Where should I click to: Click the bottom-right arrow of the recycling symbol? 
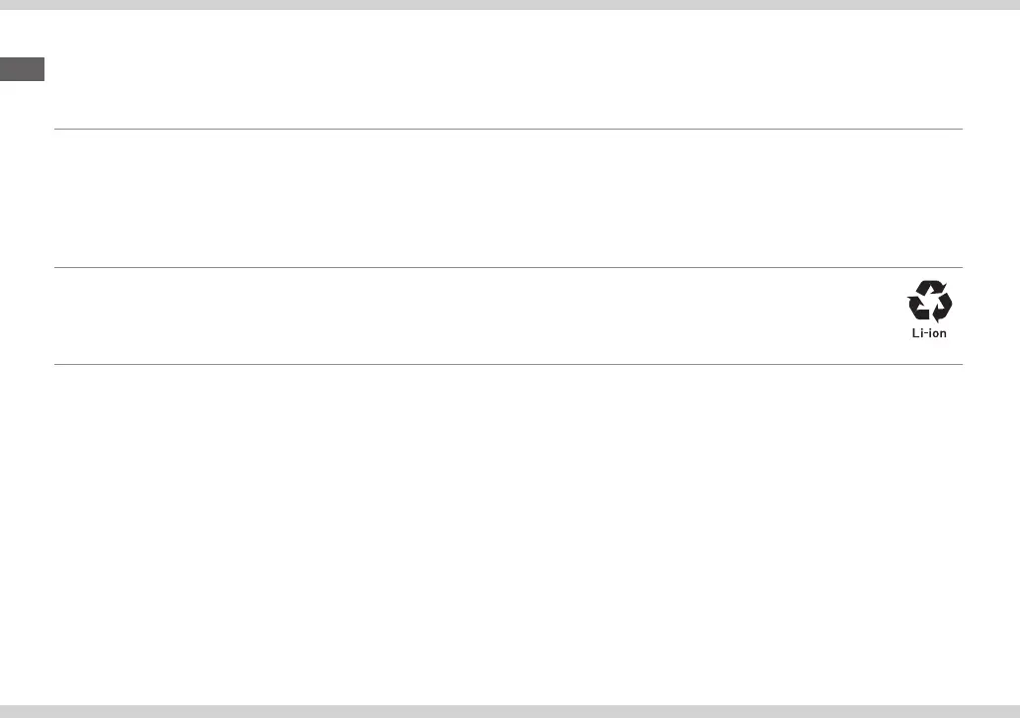942,309
